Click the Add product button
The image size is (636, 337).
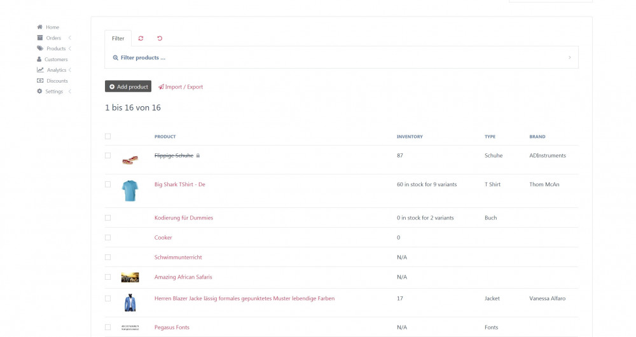(x=128, y=86)
